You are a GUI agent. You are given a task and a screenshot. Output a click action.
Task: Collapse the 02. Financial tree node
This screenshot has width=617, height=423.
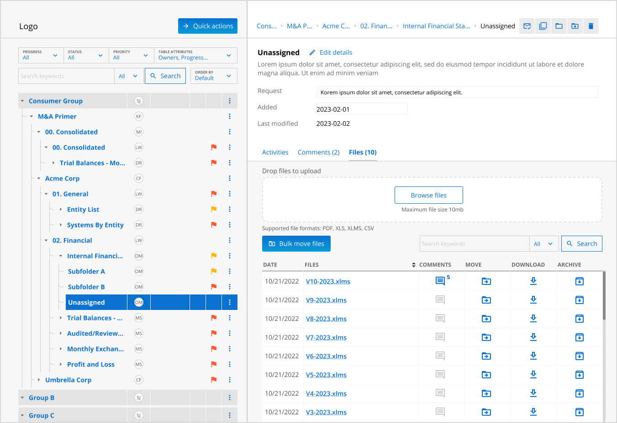(x=46, y=240)
